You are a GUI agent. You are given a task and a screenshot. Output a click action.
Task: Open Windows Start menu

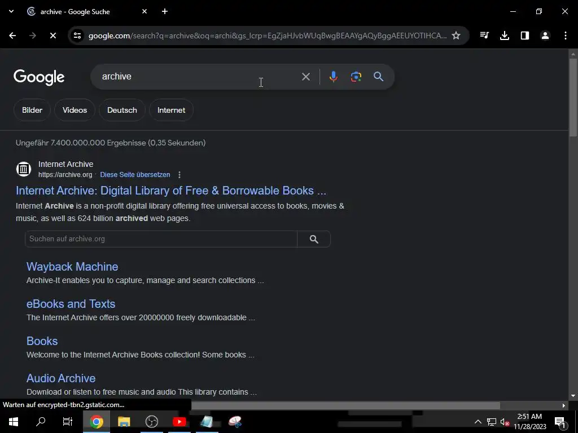point(14,422)
